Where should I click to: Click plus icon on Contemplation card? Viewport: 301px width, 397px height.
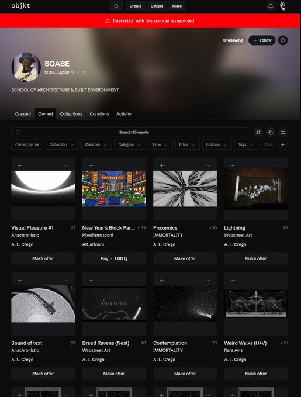162,281
